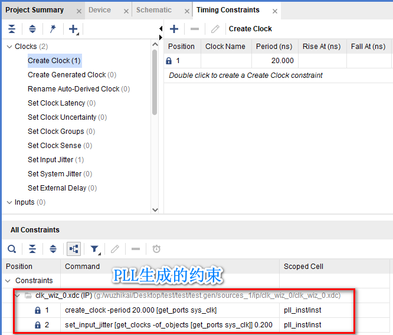
Task: Click the empty Clock Name cell in row 1
Action: [226, 61]
